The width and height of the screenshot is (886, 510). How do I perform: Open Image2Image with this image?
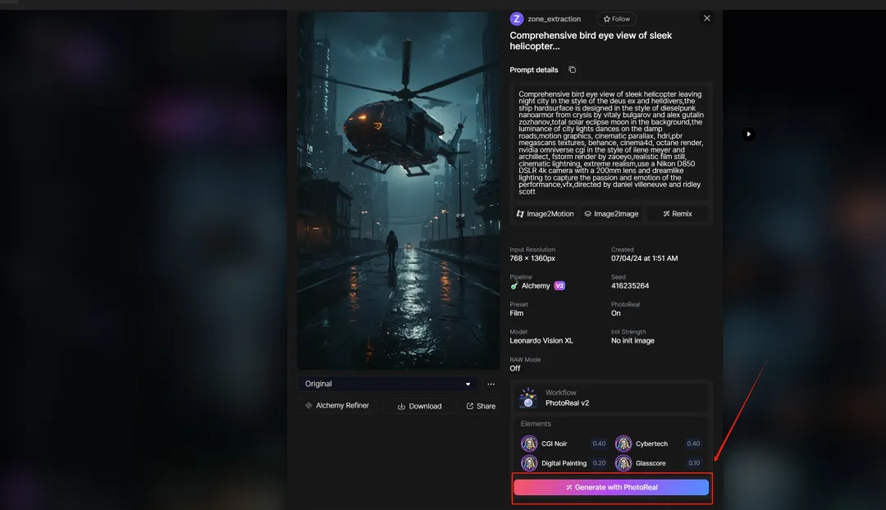pyautogui.click(x=611, y=214)
